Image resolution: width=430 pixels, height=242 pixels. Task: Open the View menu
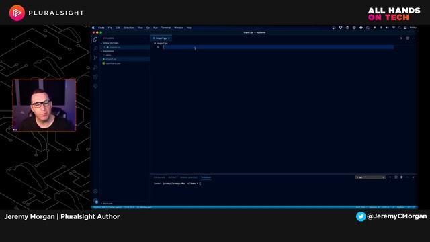[140, 28]
